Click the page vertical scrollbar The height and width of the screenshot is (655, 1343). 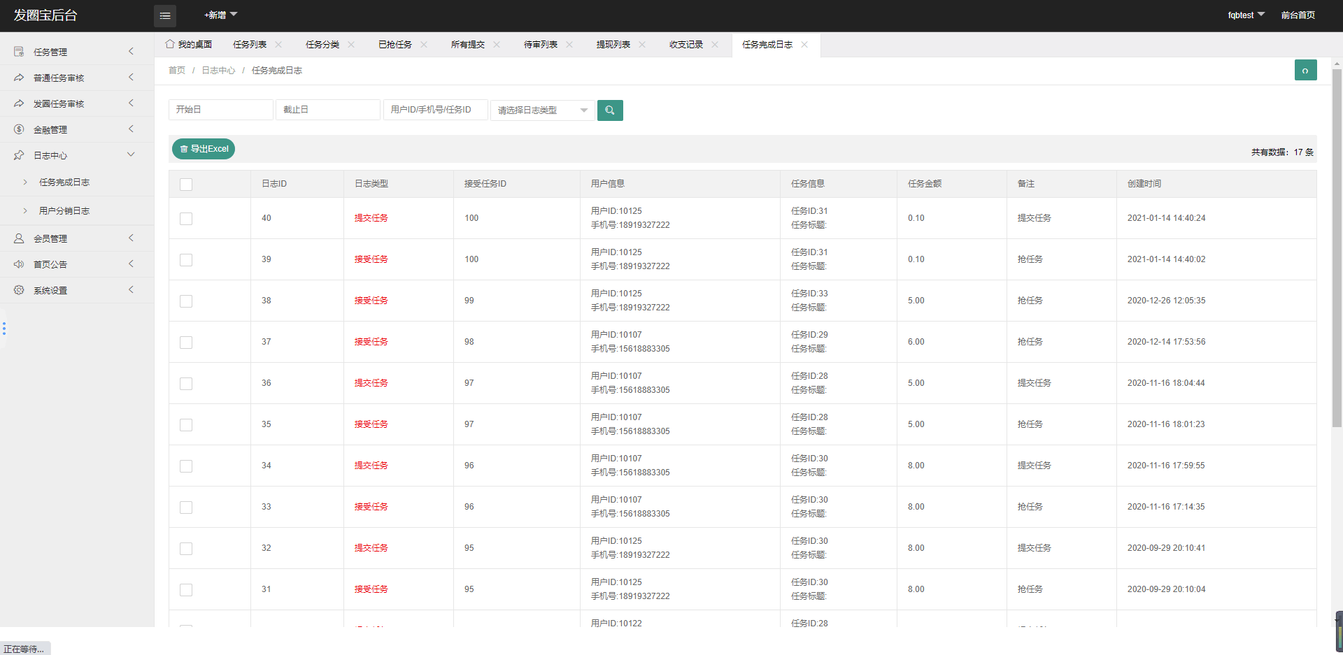click(x=1337, y=248)
